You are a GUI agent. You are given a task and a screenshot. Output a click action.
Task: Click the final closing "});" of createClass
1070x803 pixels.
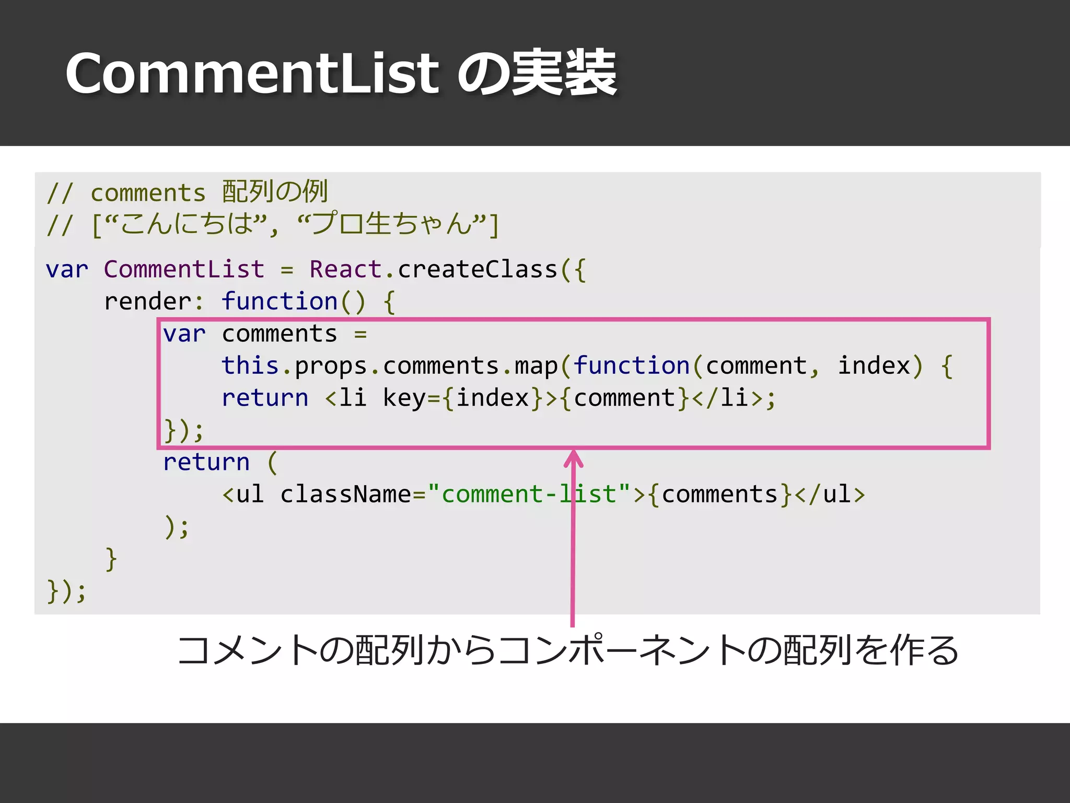[x=66, y=591]
